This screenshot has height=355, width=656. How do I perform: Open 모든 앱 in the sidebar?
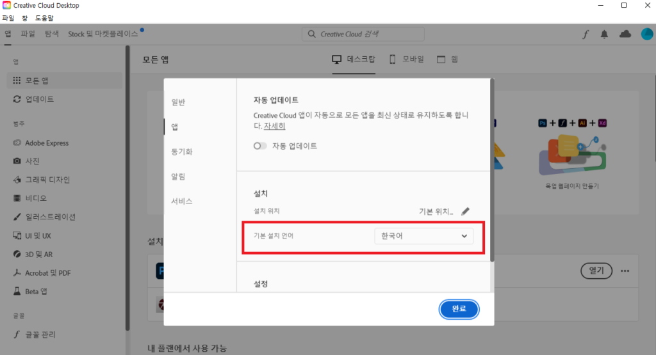point(65,80)
